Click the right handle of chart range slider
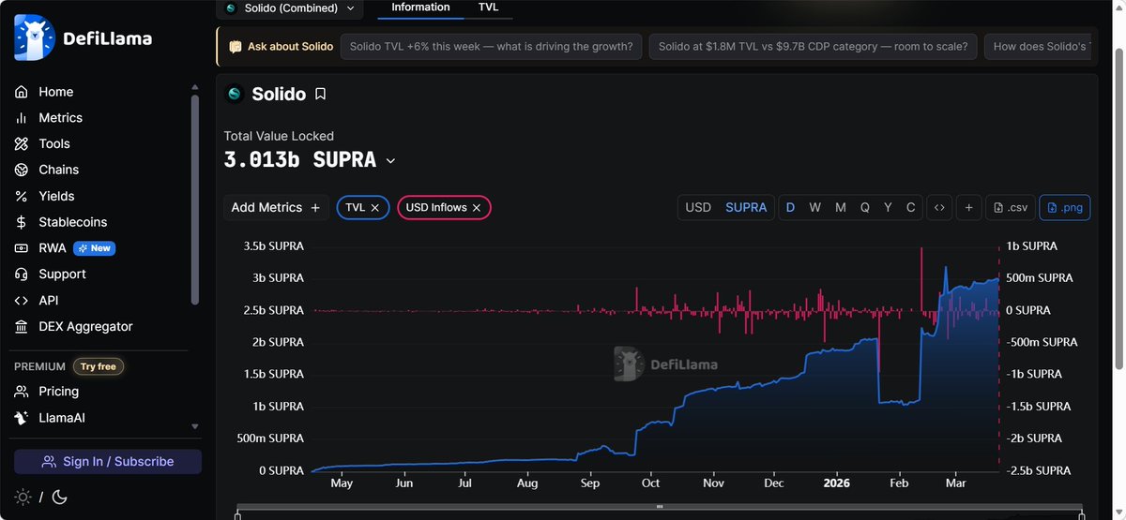Screen dimensions: 1126x520 1082,514
